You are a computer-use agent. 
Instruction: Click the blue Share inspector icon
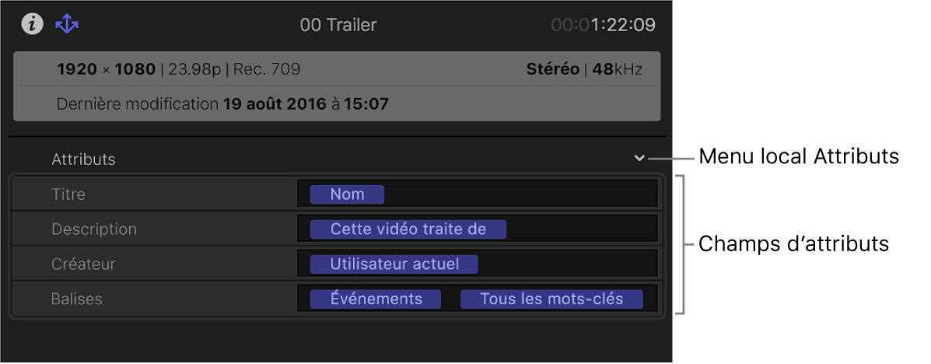pyautogui.click(x=67, y=24)
